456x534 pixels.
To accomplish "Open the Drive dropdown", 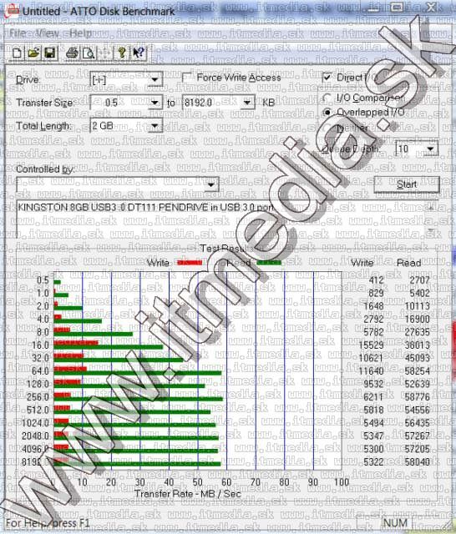I will pyautogui.click(x=155, y=80).
